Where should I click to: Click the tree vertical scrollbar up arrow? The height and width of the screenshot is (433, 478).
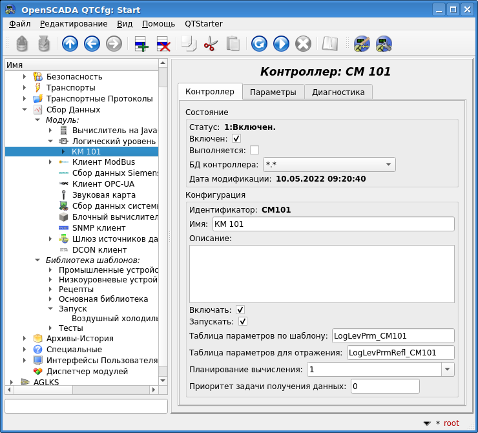click(163, 63)
